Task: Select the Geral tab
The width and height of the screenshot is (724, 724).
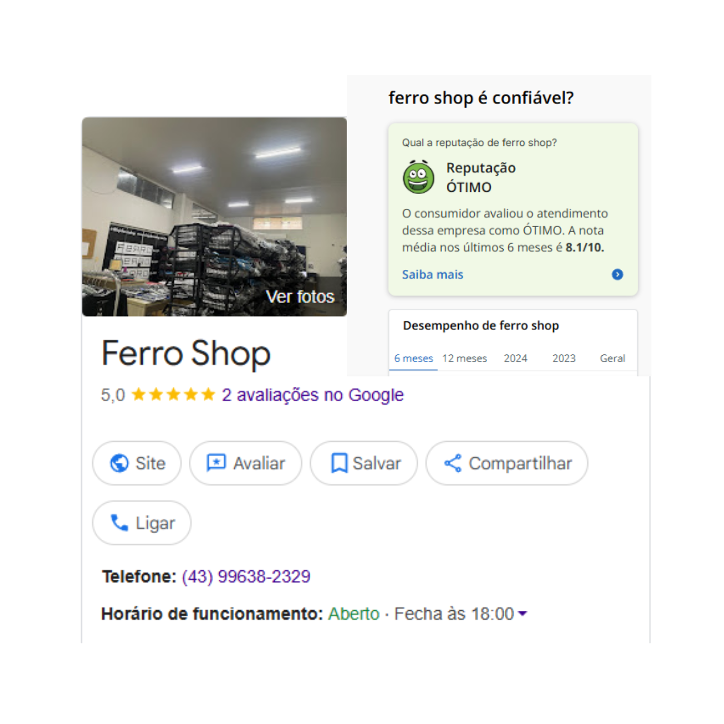Action: (x=612, y=358)
